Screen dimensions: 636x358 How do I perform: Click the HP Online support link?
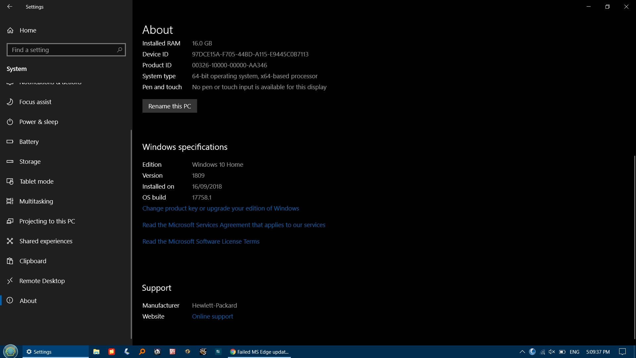point(212,316)
